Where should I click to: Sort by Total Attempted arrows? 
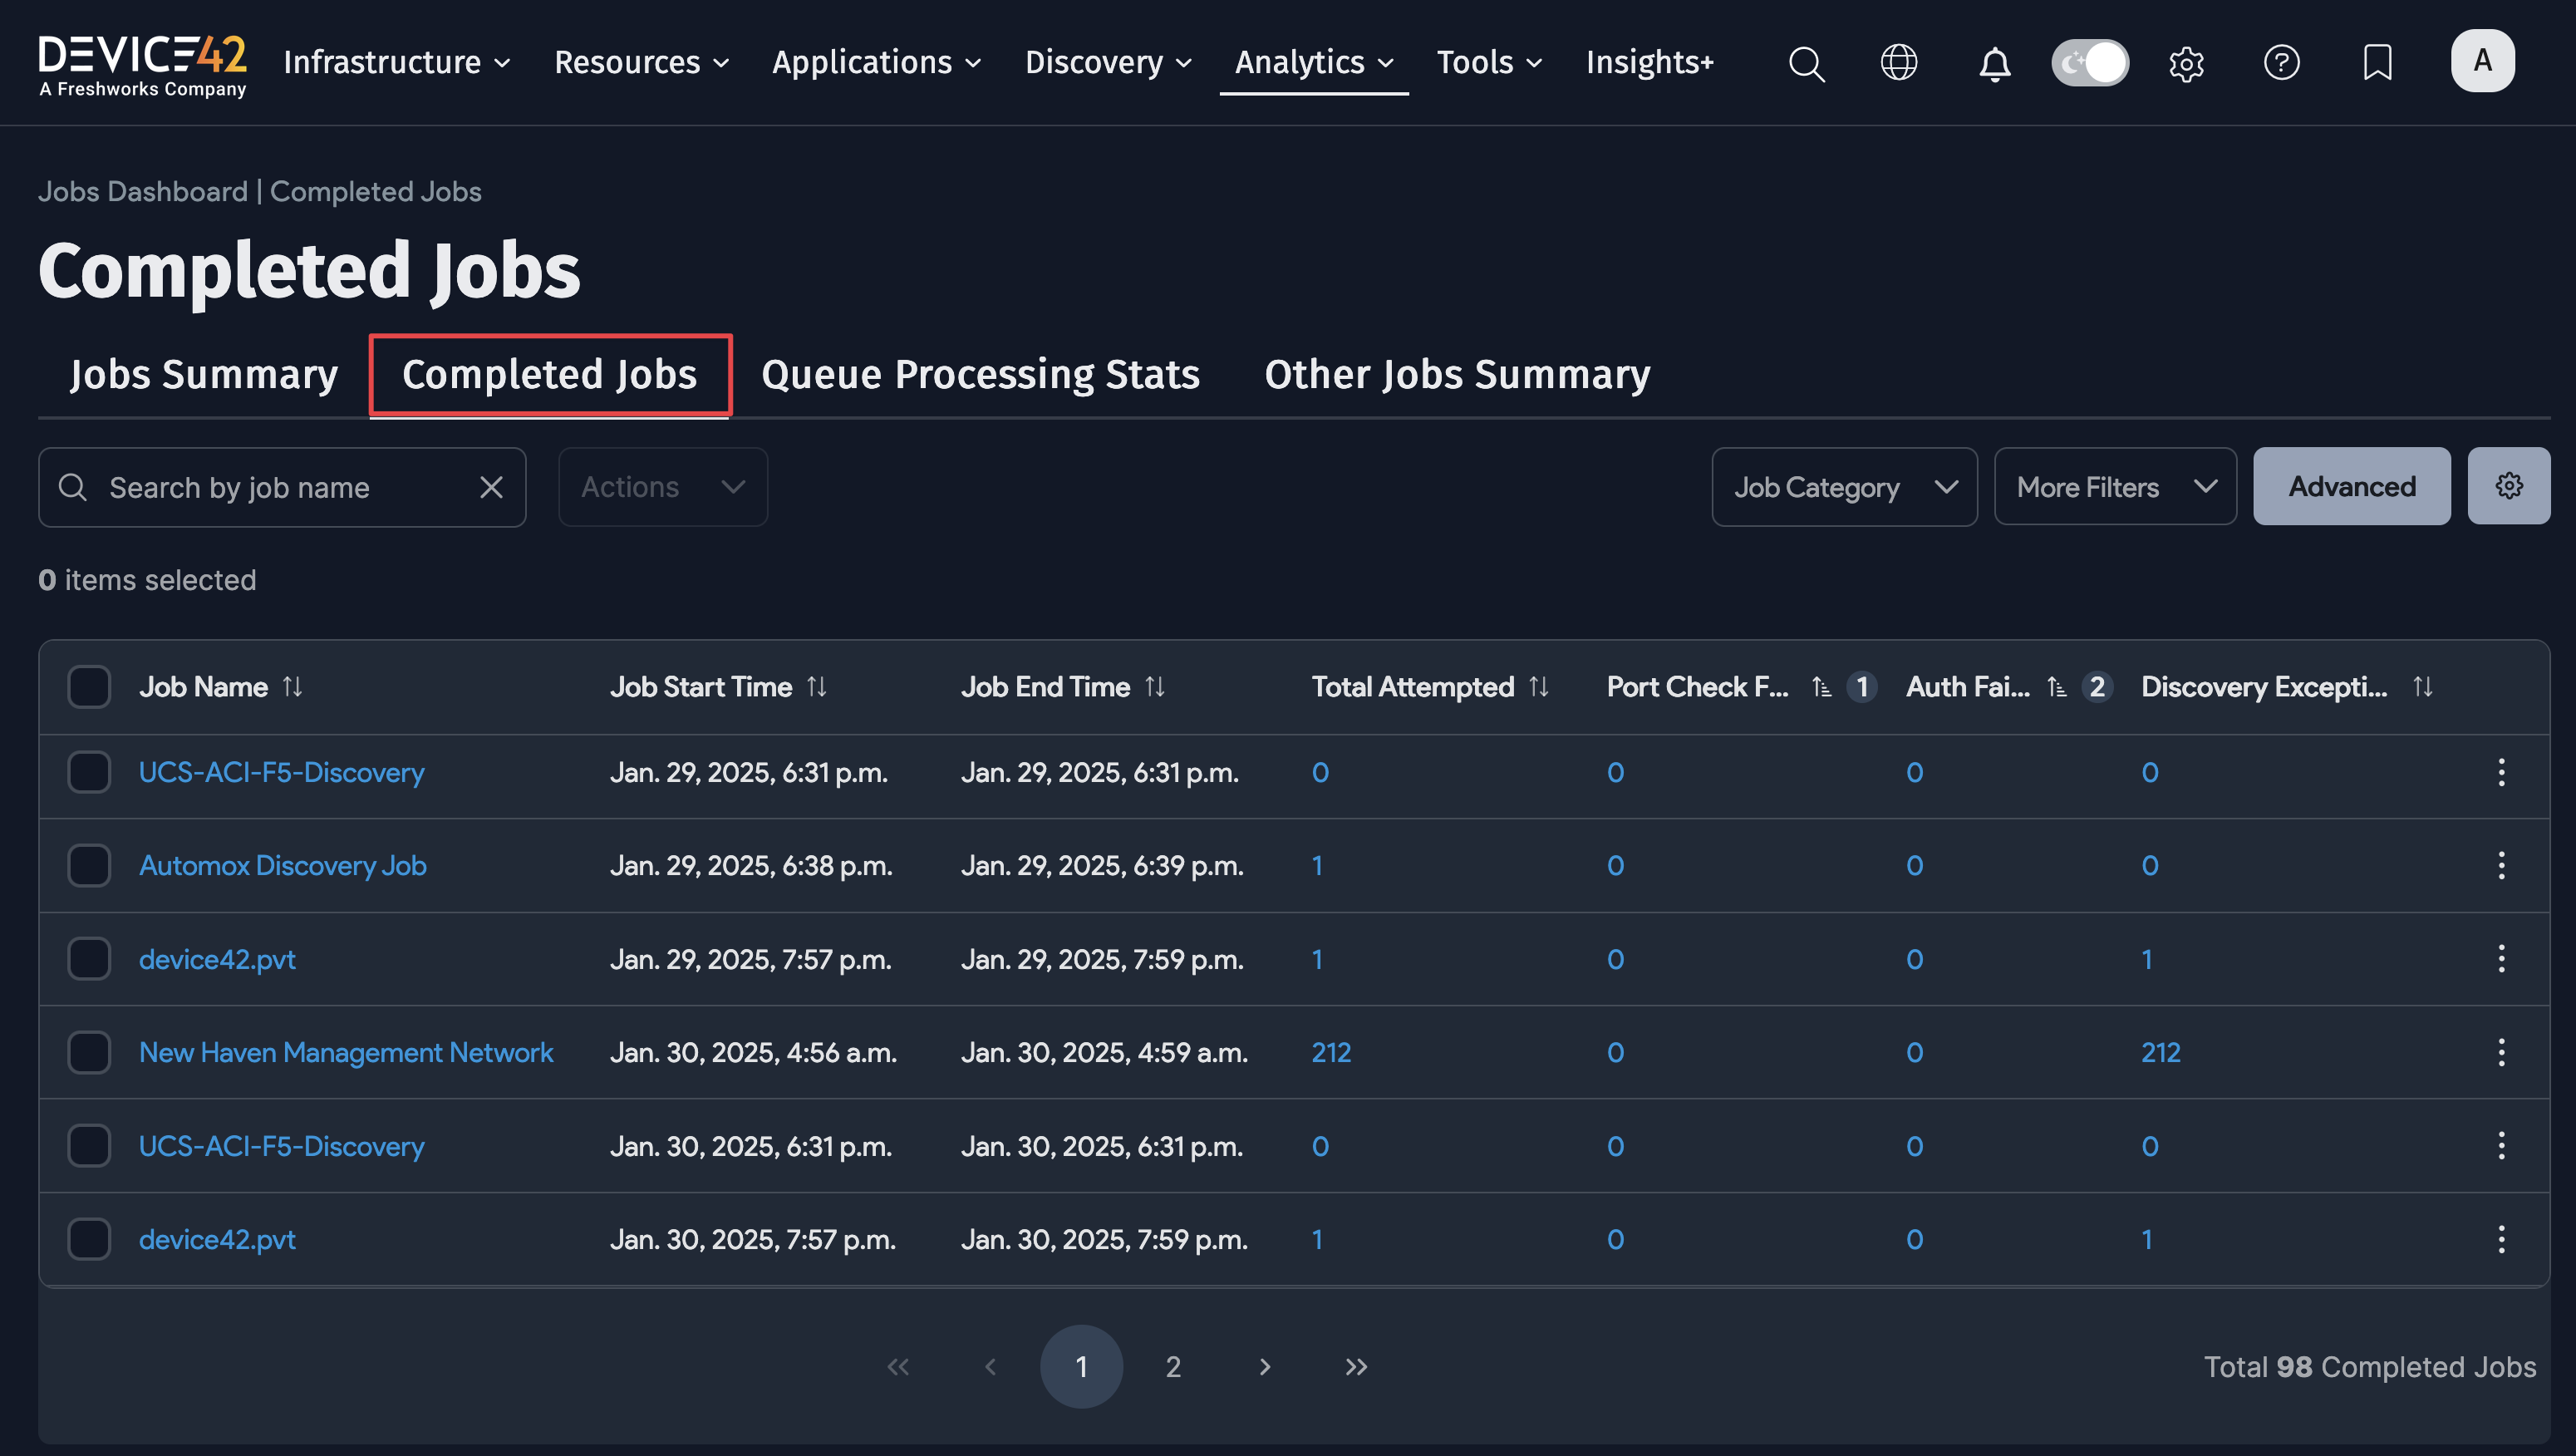(x=1539, y=687)
